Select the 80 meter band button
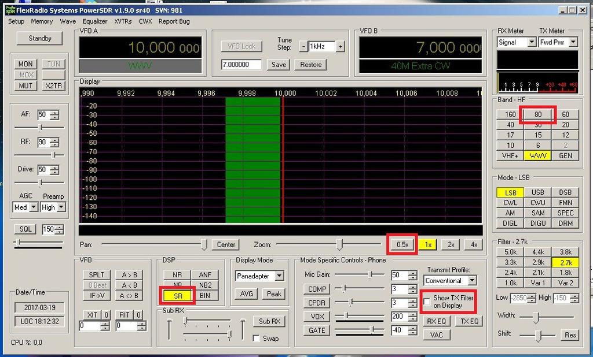Screen dimensions: 593x357 click(538, 114)
